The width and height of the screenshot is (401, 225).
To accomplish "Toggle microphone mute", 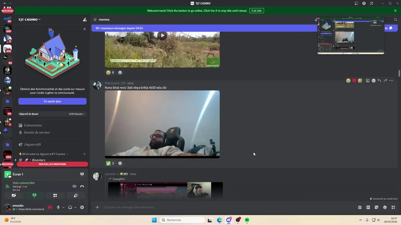I will (x=58, y=207).
